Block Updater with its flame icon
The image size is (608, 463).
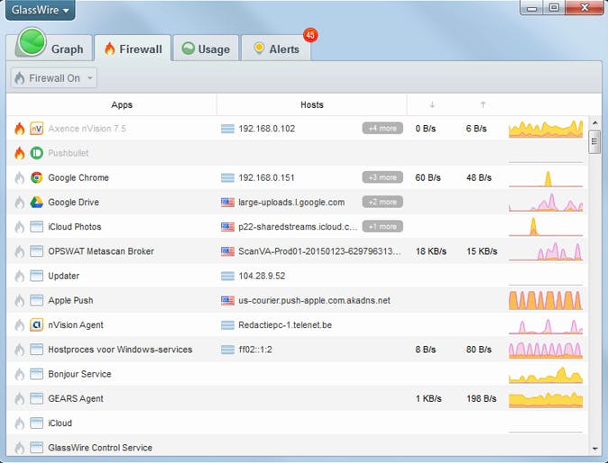pos(19,276)
